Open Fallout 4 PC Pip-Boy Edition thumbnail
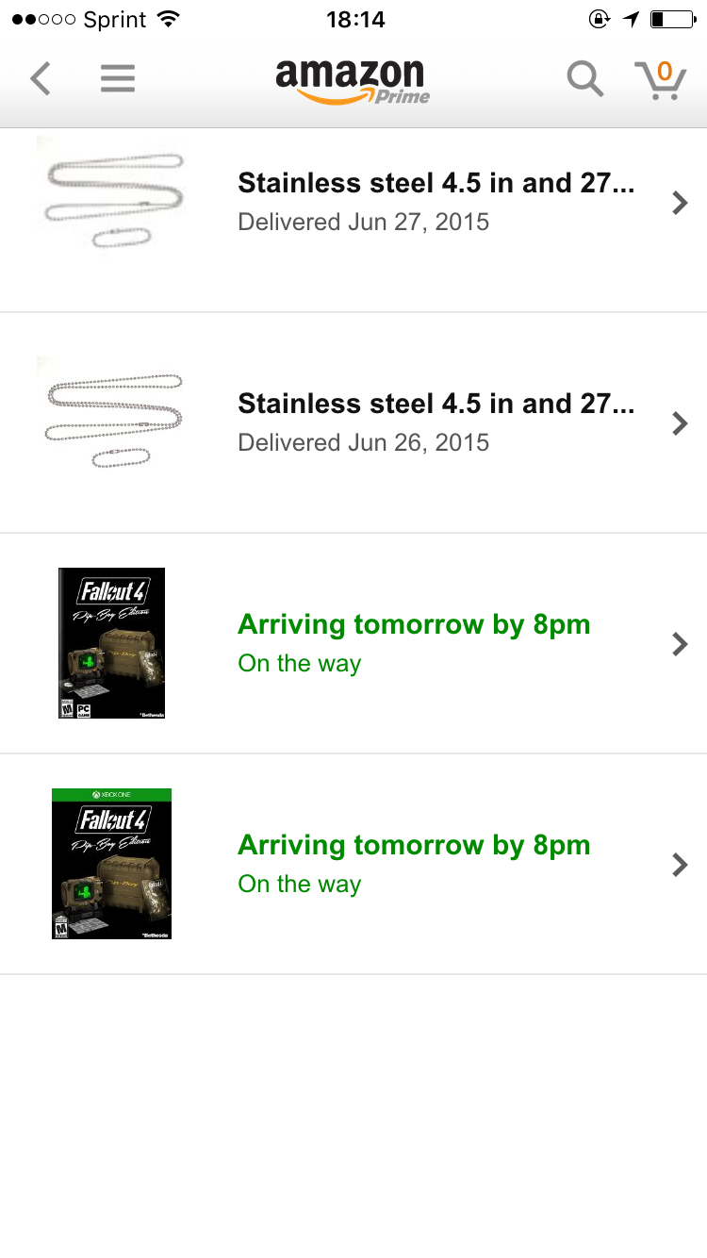Viewport: 707px width, 1258px height. pos(111,643)
